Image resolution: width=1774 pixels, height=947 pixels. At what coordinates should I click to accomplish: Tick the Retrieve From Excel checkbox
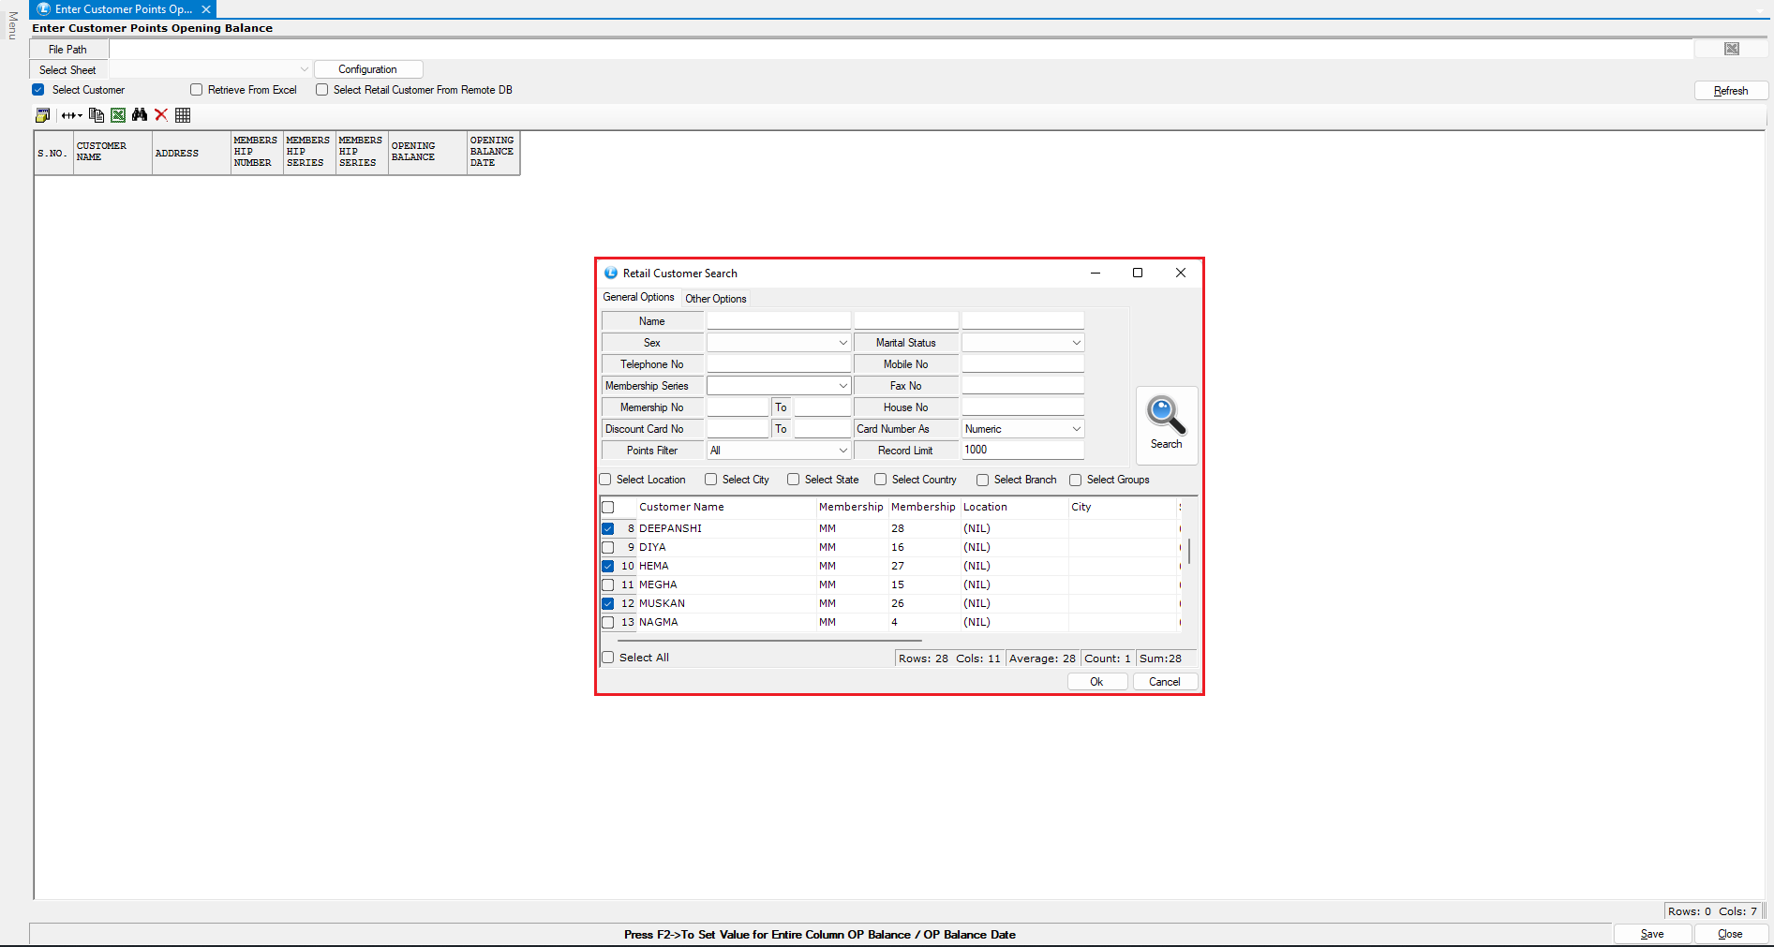197,90
